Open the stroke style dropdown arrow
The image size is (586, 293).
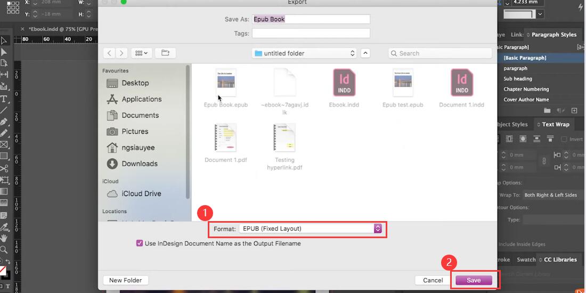tap(540, 14)
